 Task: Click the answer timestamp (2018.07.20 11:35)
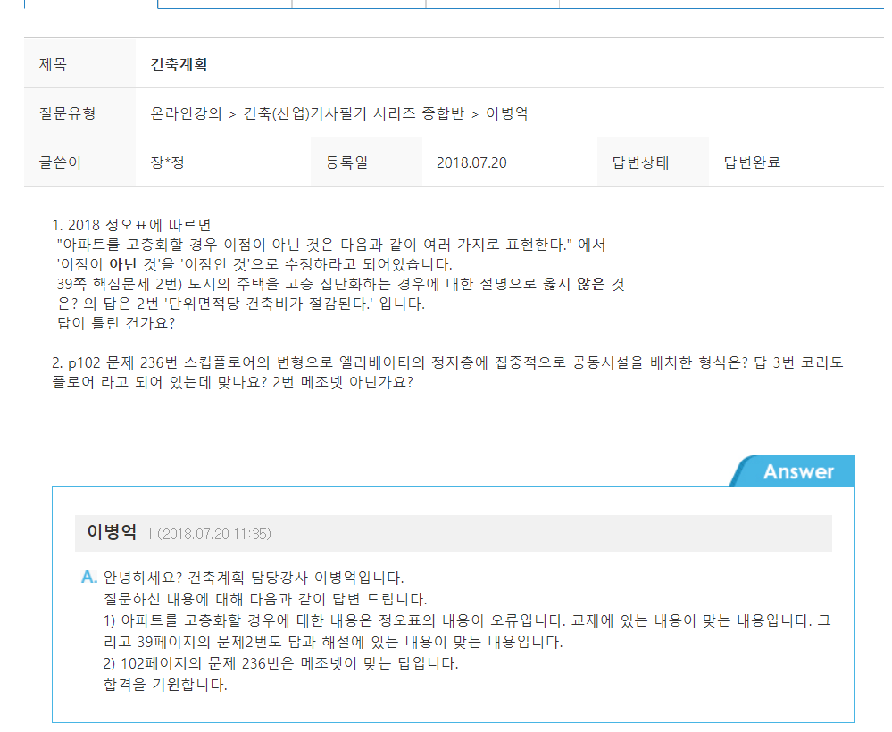(x=214, y=534)
